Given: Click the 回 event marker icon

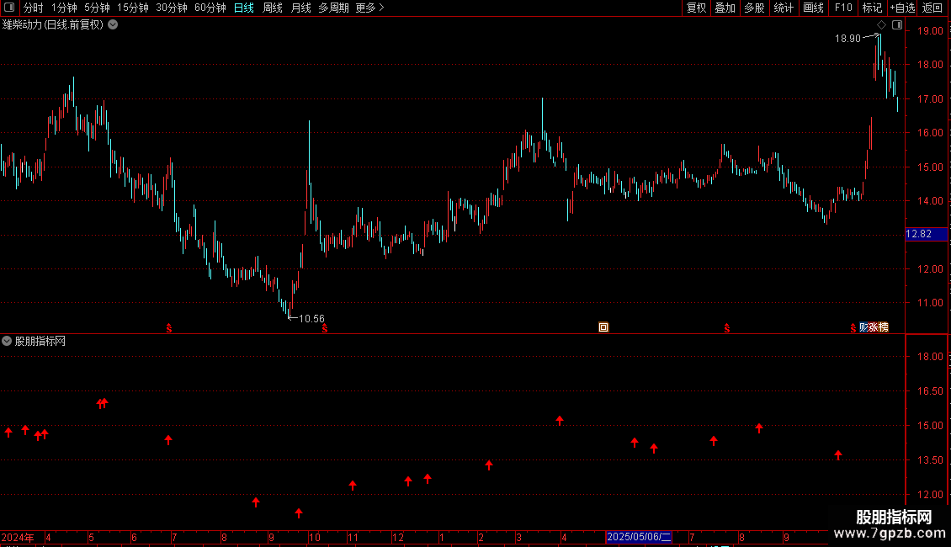Looking at the screenshot, I should 603,327.
